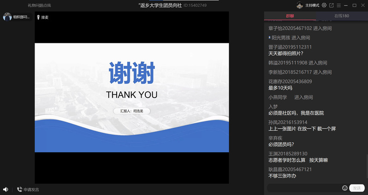
Task: Open room settings hexagon icon
Action: pos(324,5)
